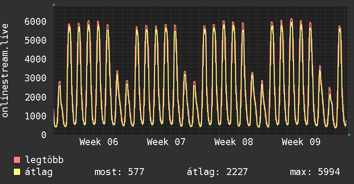Click the pink legtöbb legend swatch
Screen dimensions: 354x184
click(17, 160)
